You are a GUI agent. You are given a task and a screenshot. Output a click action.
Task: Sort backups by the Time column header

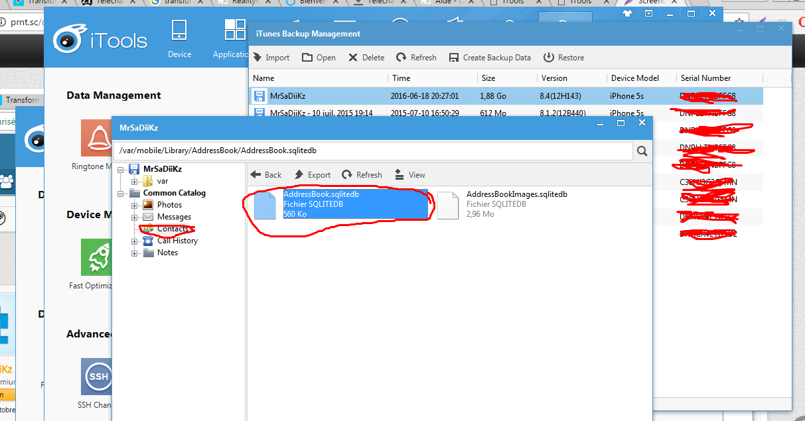(402, 78)
